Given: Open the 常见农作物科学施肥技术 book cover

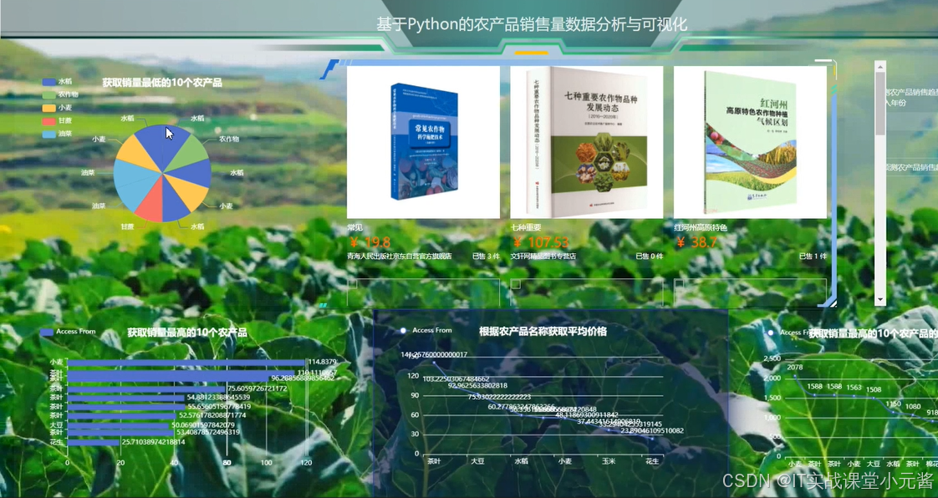Looking at the screenshot, I should coord(423,142).
